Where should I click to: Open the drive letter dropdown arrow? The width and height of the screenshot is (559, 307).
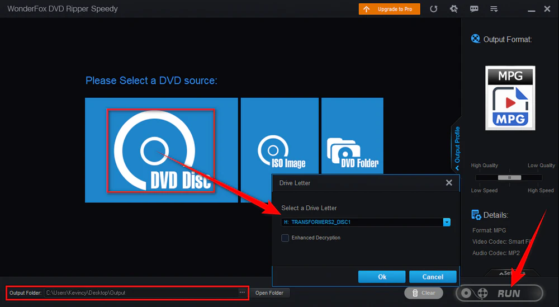[x=447, y=222]
